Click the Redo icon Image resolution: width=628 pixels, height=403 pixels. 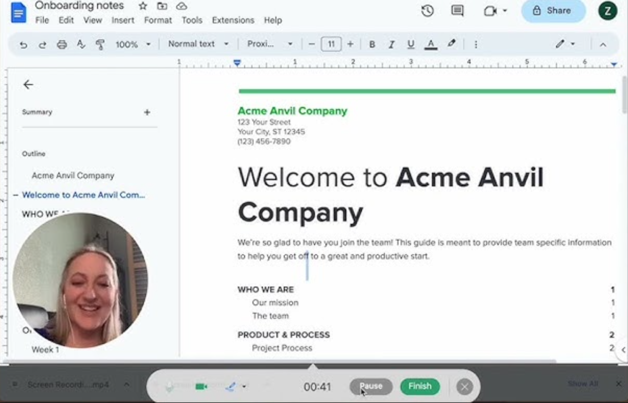[x=42, y=44]
